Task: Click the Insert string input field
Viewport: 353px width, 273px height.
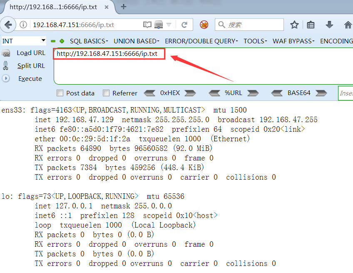Action: [x=346, y=93]
